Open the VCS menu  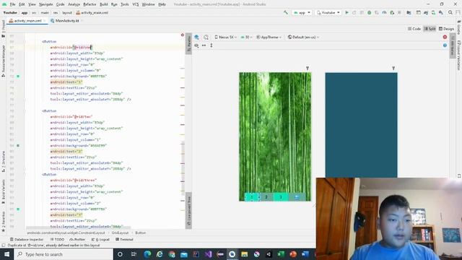click(135, 4)
